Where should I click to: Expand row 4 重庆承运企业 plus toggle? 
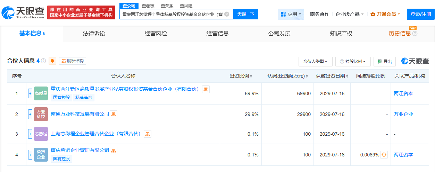coord(30,155)
